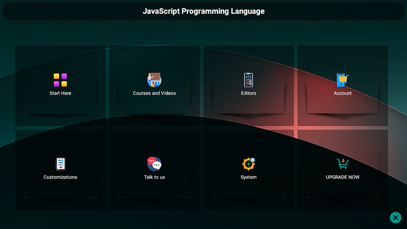Click the four colored squares Start Here icon
This screenshot has width=407, height=229.
tap(60, 80)
